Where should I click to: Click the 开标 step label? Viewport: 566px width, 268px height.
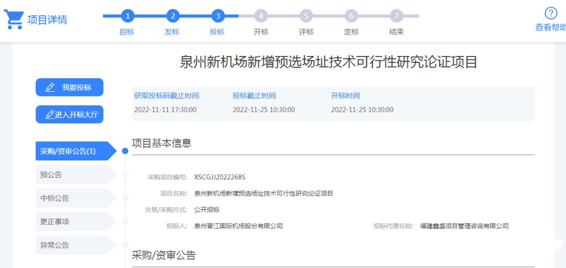tap(261, 32)
